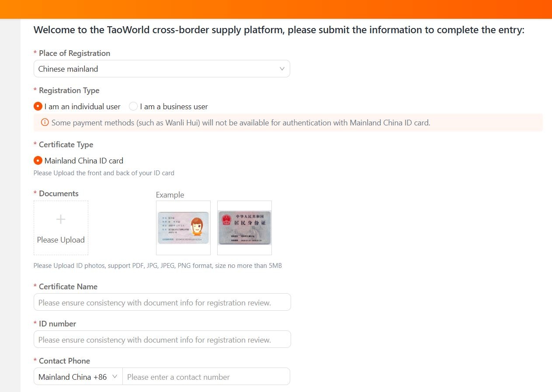Click the 'Please Upload' documents box
The height and width of the screenshot is (392, 552).
pos(61,228)
